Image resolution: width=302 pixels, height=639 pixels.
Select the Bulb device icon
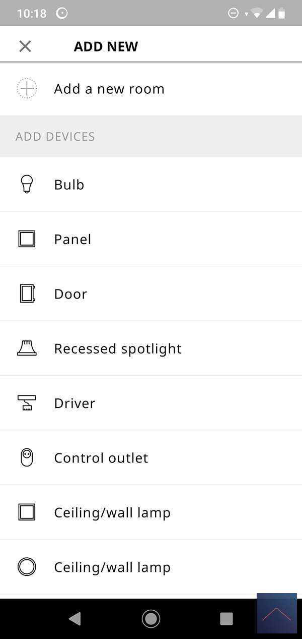pyautogui.click(x=27, y=185)
